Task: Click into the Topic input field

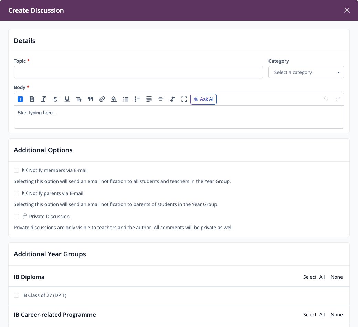Action: 138,72
